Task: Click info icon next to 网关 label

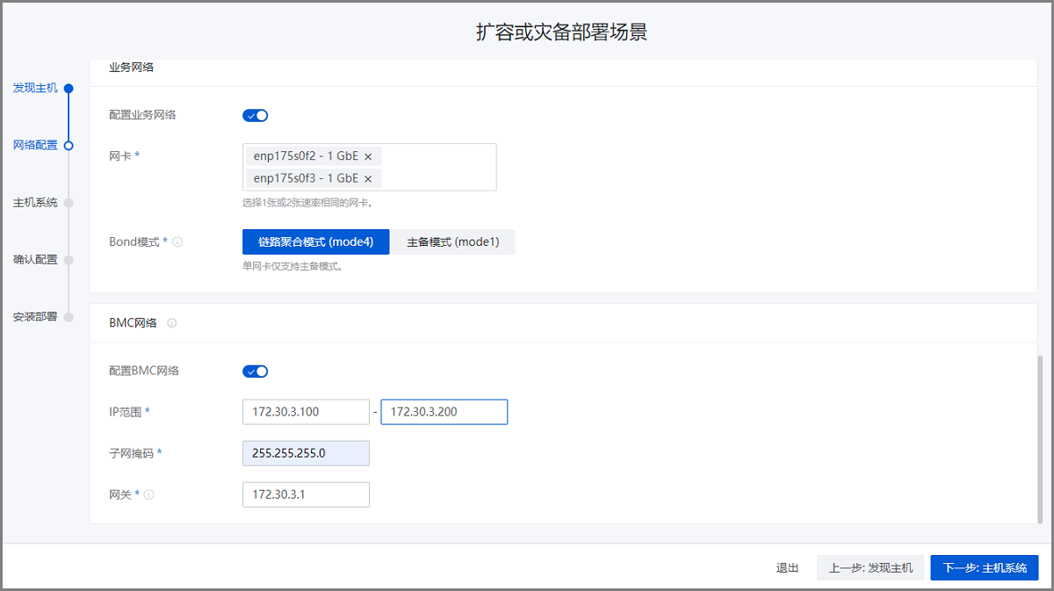Action: 149,495
